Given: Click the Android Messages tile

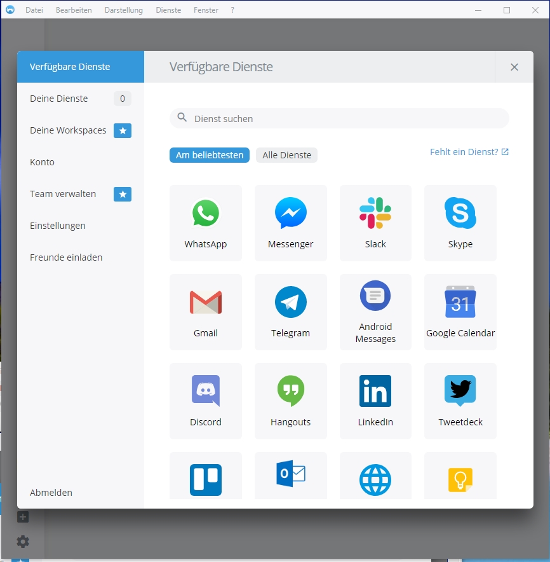Looking at the screenshot, I should (375, 312).
